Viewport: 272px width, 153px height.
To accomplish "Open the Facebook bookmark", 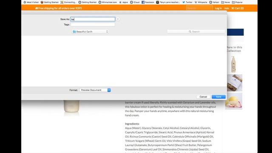I will [147, 2].
